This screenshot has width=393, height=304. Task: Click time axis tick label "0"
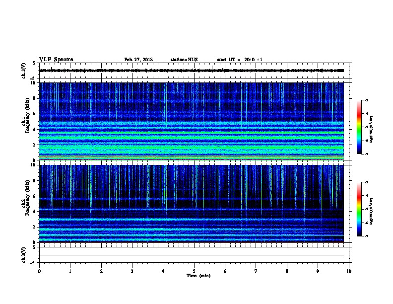(39, 271)
